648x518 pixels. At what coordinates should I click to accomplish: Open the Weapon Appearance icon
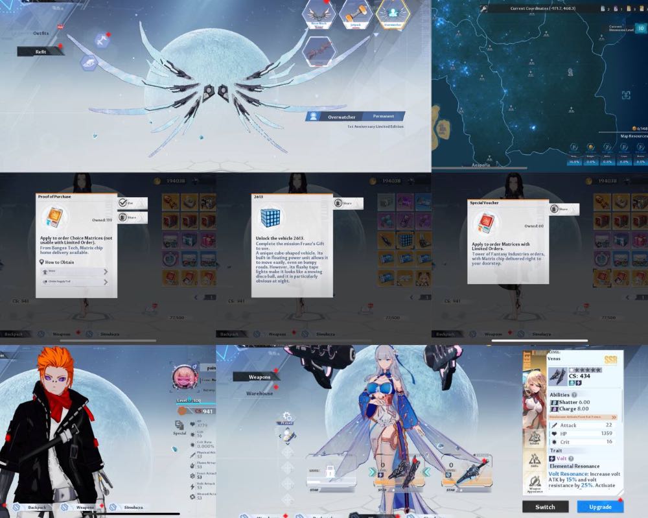[535, 484]
